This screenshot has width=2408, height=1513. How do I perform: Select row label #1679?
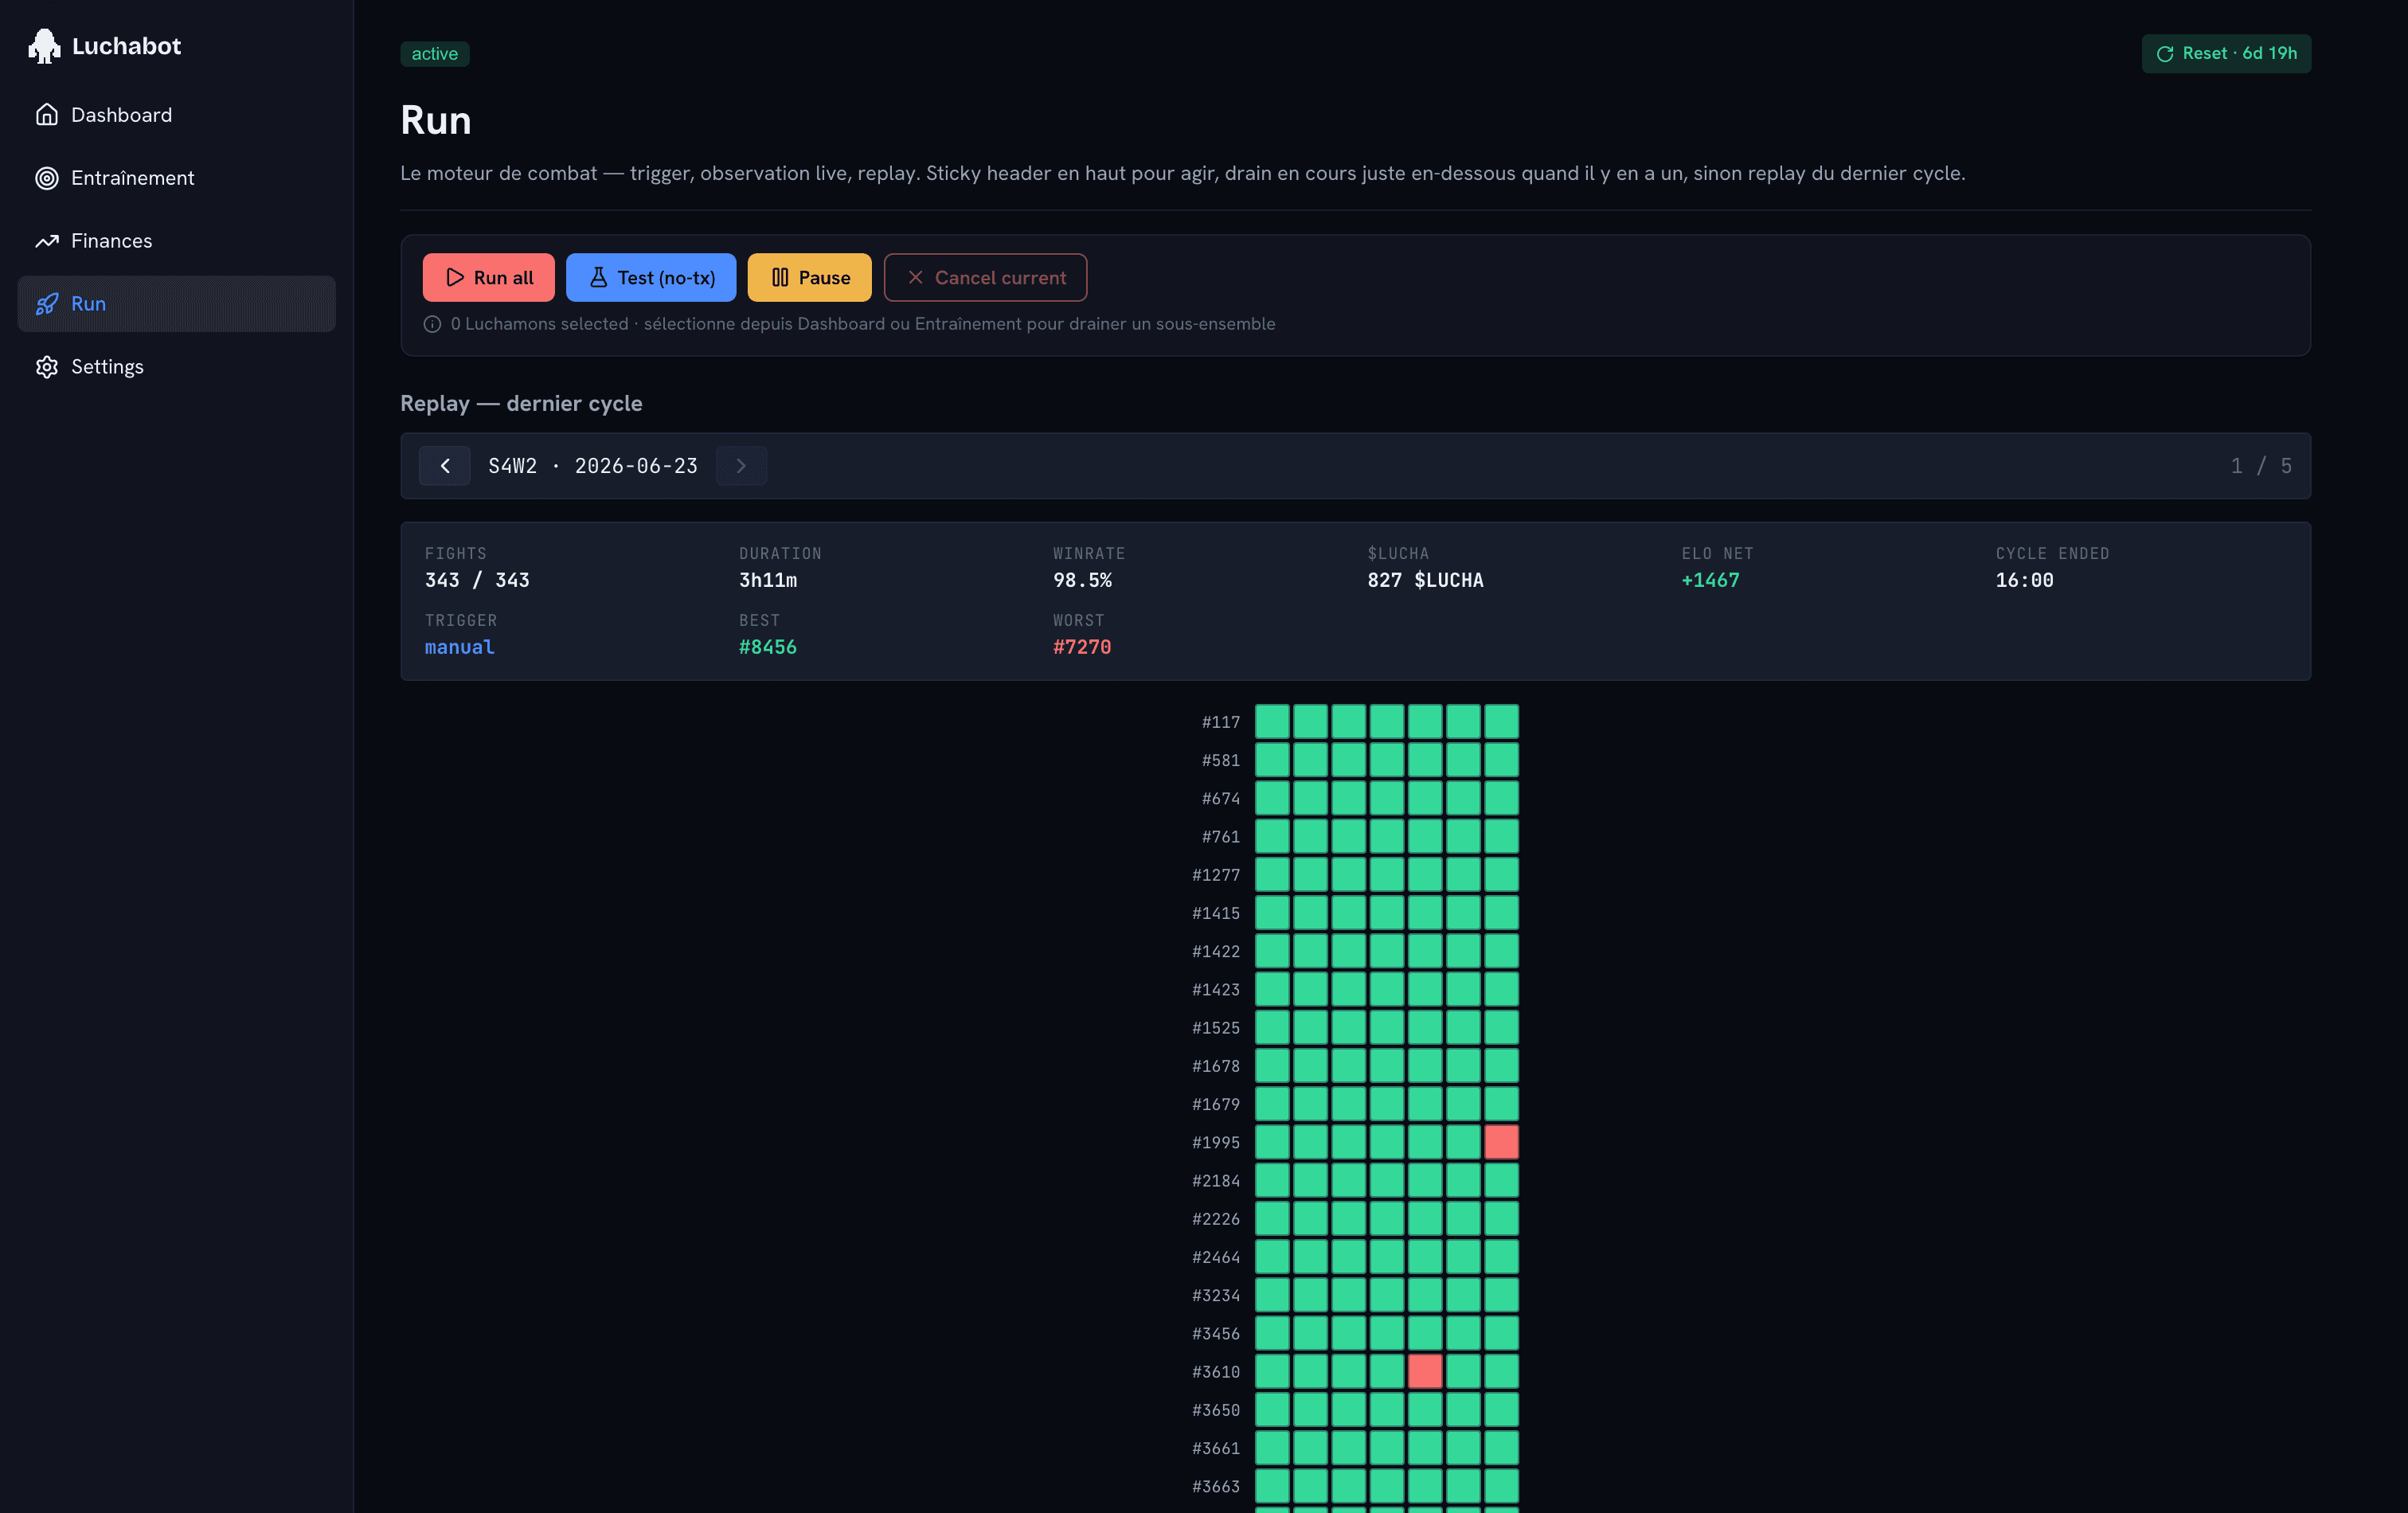[x=1216, y=1104]
